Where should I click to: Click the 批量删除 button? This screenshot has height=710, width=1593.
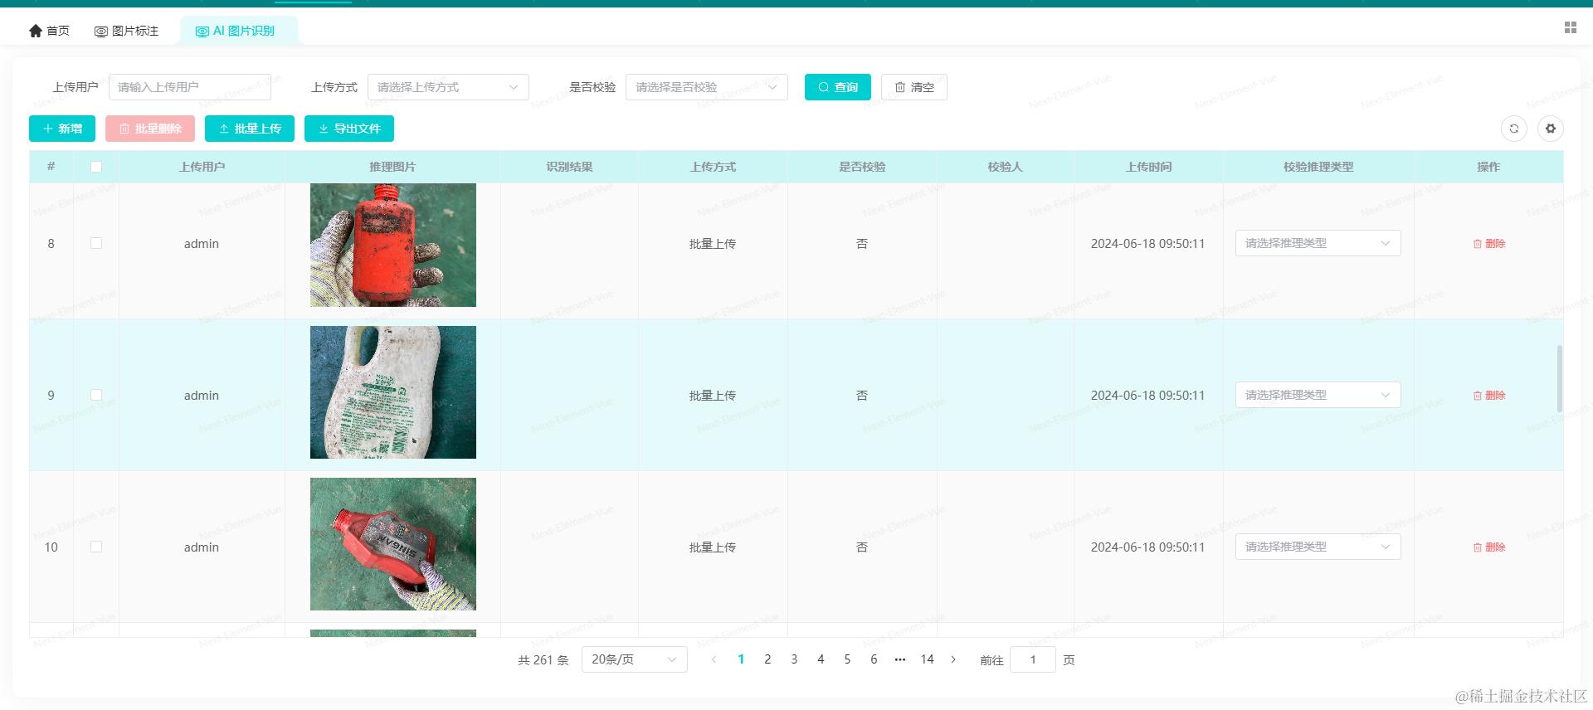point(150,129)
